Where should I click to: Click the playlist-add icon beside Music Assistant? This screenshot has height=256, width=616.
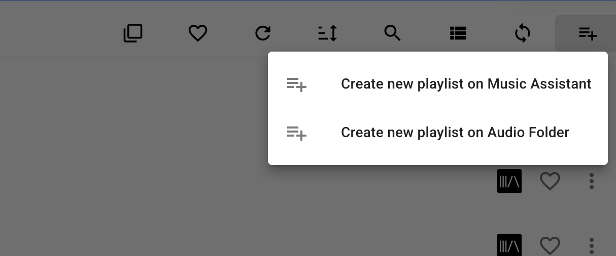(297, 84)
